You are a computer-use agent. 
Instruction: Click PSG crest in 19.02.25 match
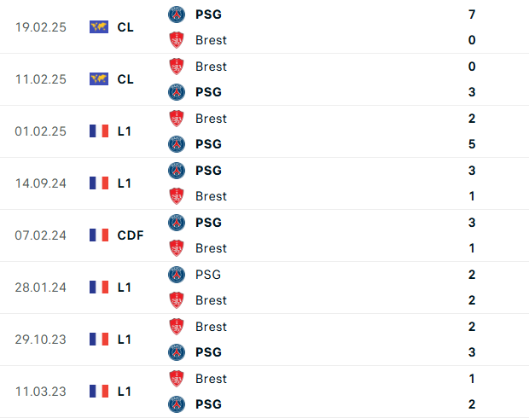tap(177, 14)
